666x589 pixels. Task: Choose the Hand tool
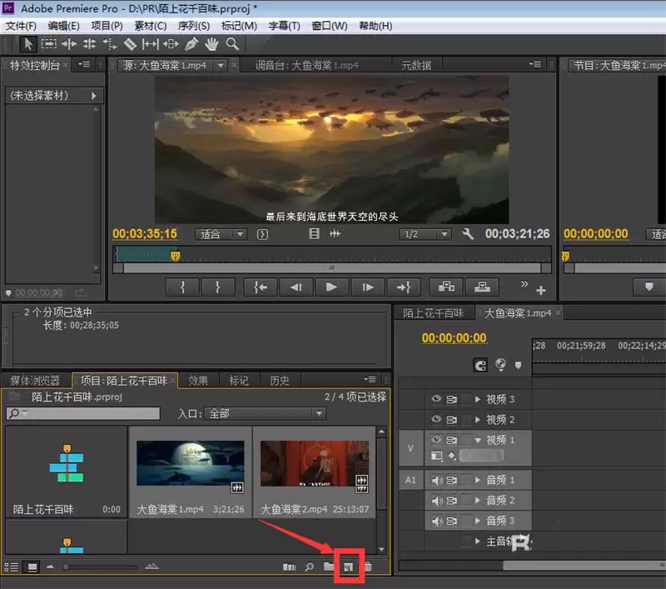coord(212,44)
